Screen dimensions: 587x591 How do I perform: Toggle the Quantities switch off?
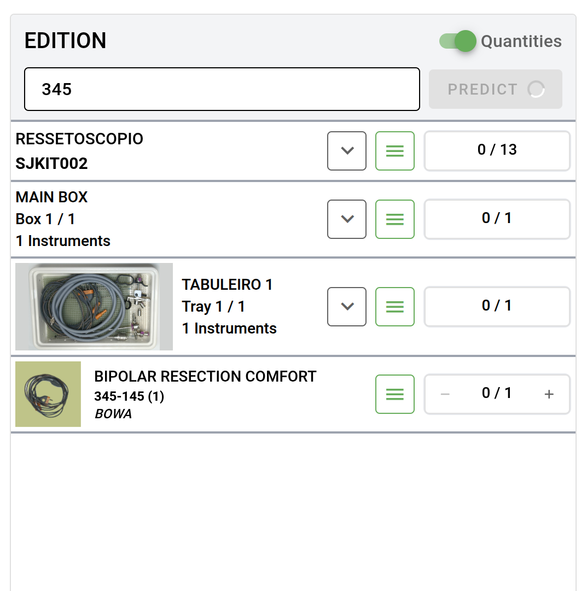[x=458, y=42]
